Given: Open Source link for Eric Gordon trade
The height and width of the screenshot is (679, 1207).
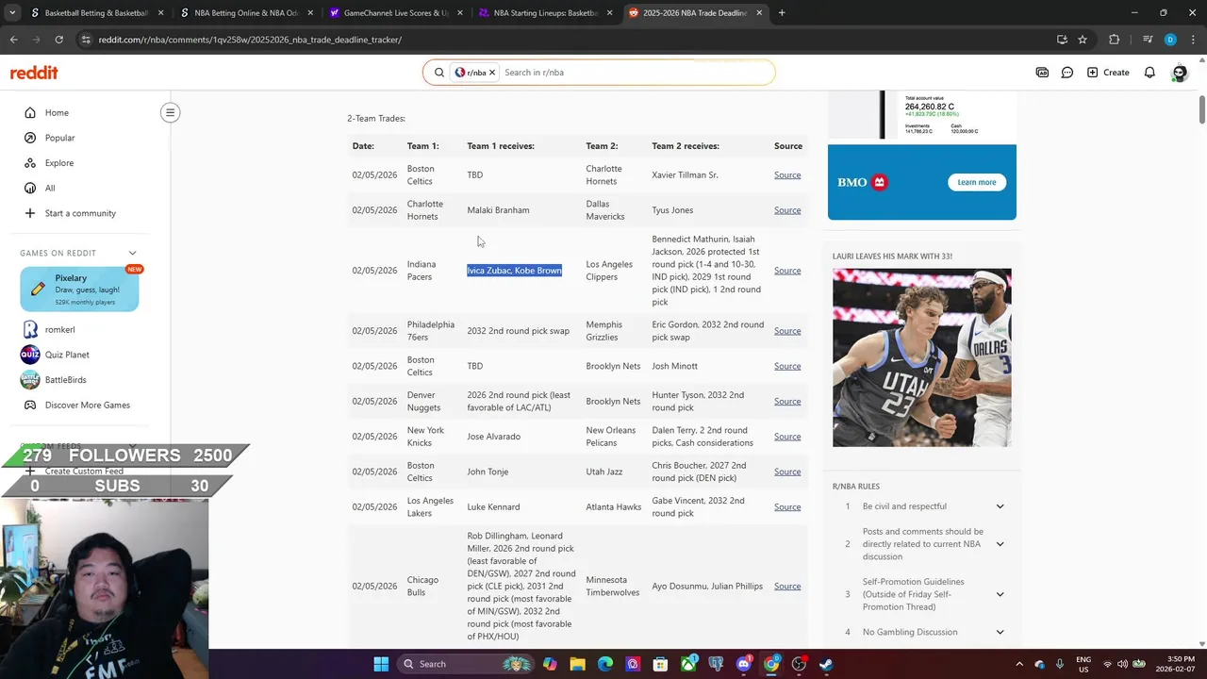Looking at the screenshot, I should (x=787, y=331).
